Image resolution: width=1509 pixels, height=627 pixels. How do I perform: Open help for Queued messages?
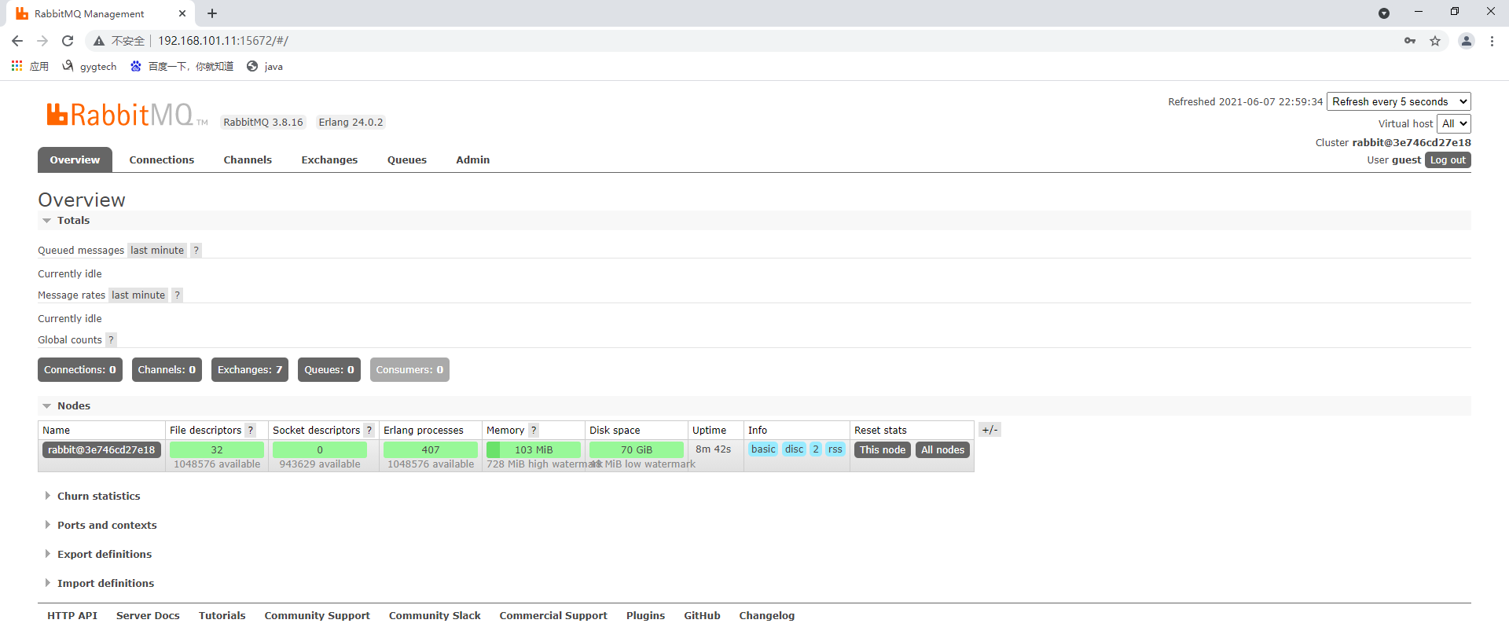click(x=196, y=250)
